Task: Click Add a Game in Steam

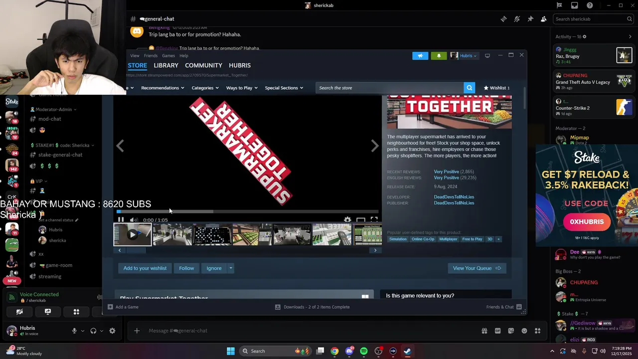Action: [x=123, y=307]
